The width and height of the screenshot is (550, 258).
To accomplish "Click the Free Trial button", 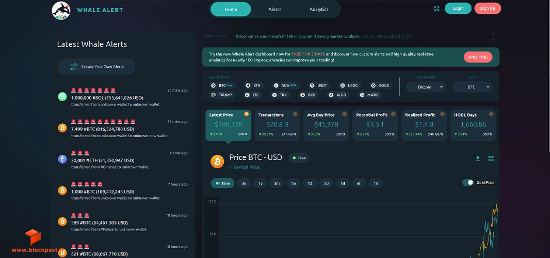I will (x=478, y=57).
